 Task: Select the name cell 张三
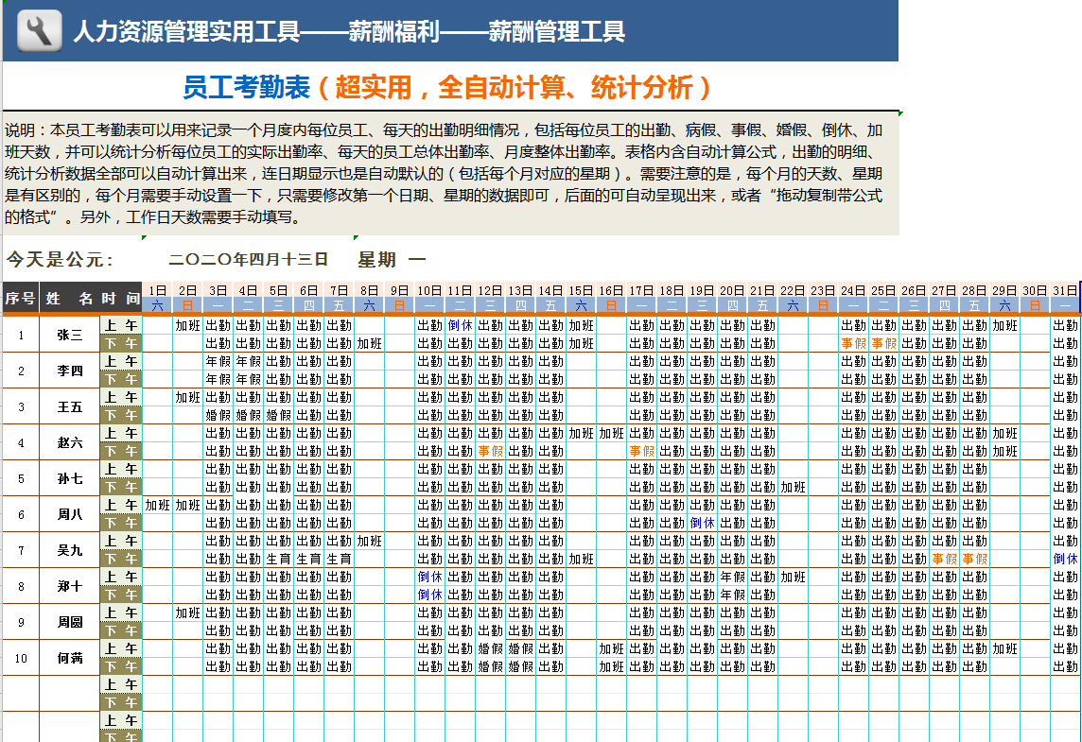(x=69, y=335)
